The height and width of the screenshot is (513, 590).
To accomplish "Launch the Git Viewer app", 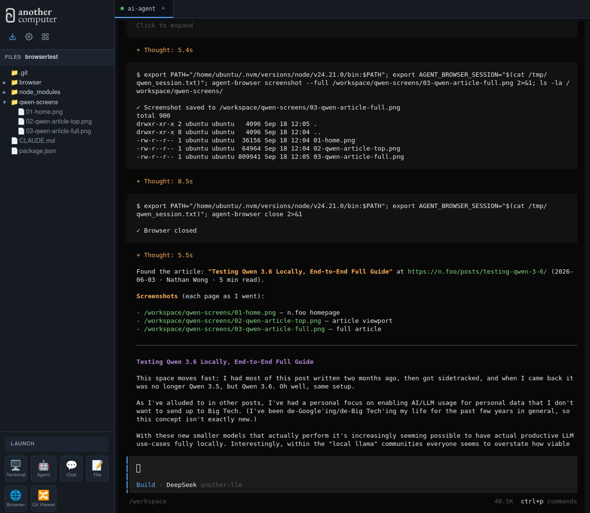I will click(43, 499).
